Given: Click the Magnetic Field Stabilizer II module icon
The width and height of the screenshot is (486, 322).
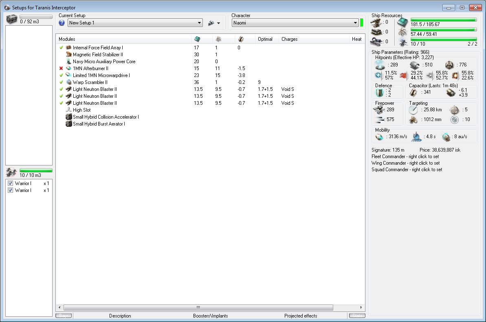Looking at the screenshot, I should pos(68,54).
